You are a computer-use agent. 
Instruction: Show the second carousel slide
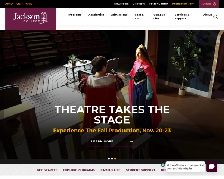tap(112, 158)
